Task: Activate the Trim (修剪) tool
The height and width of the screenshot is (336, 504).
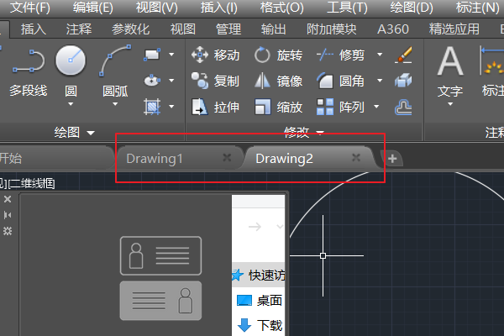Action: tap(341, 55)
